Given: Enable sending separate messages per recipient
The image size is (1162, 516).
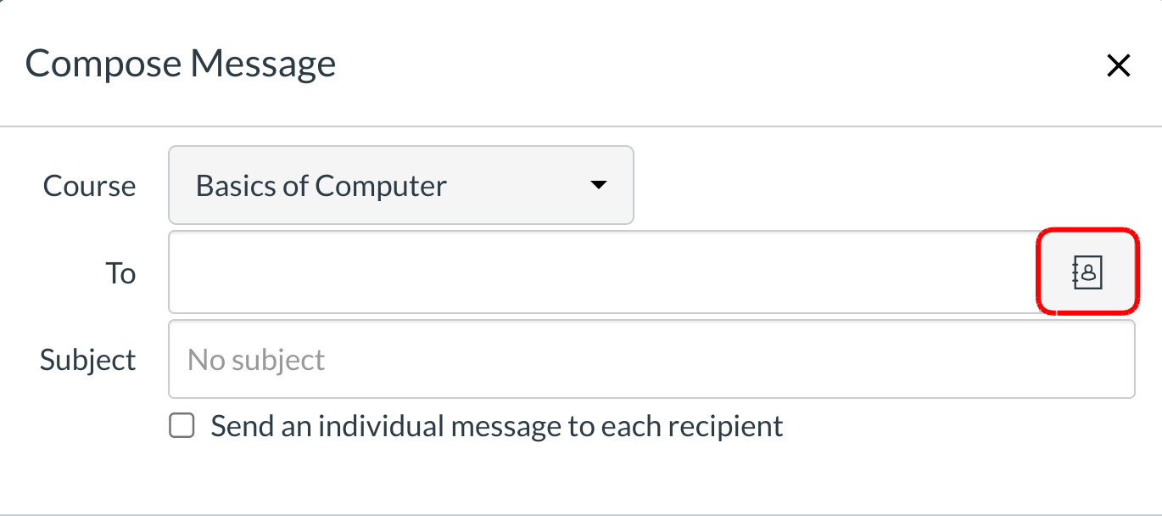Looking at the screenshot, I should click(182, 425).
